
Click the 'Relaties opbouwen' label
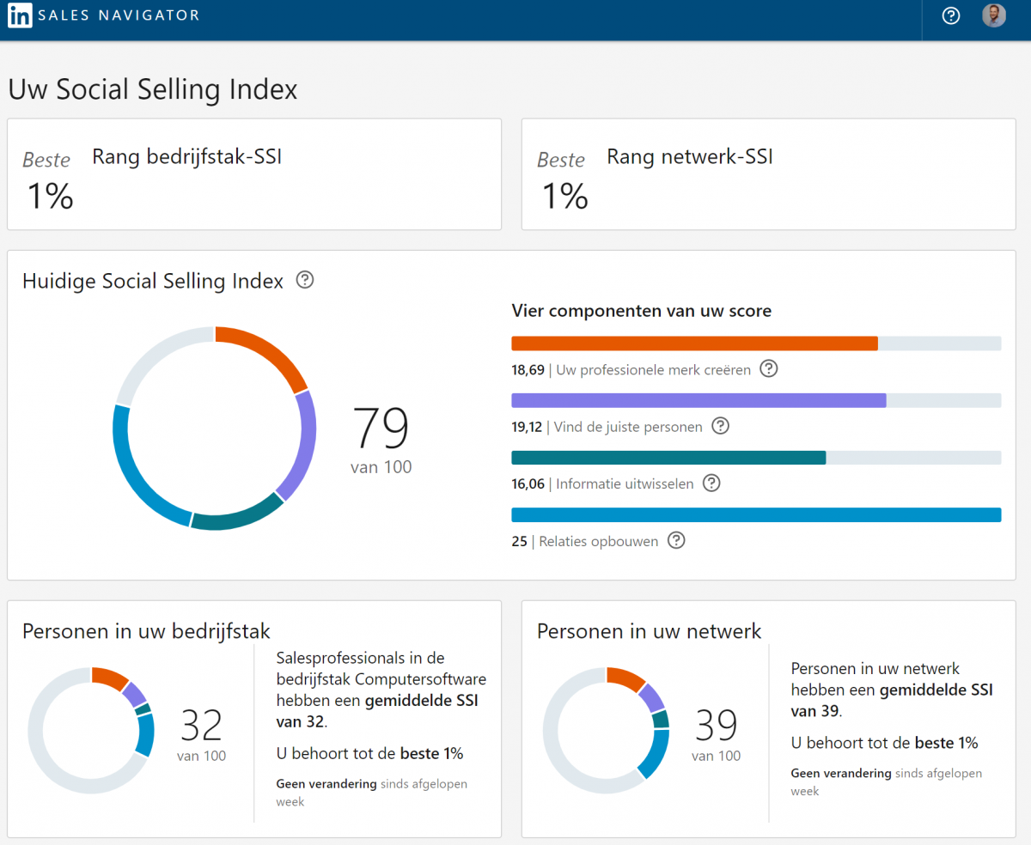click(x=599, y=542)
